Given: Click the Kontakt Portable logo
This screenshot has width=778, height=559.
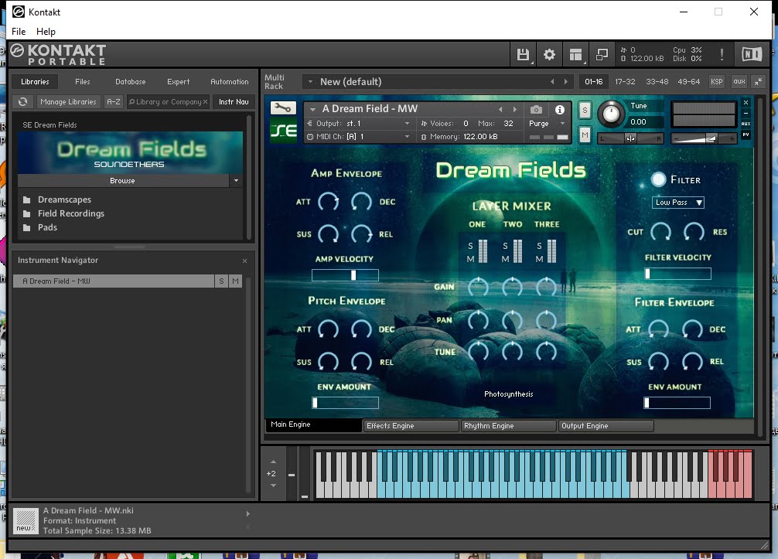Looking at the screenshot, I should [59, 54].
